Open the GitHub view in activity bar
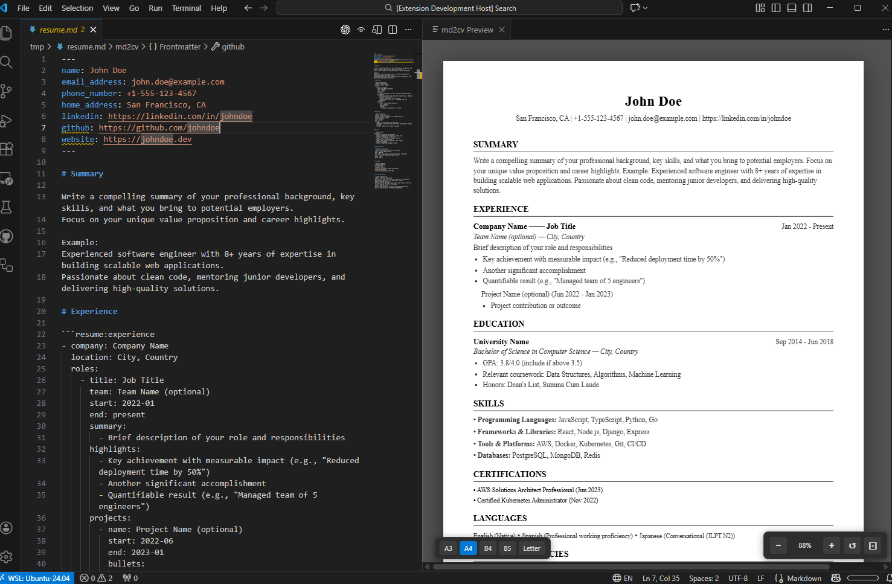The image size is (892, 584). tap(6, 236)
